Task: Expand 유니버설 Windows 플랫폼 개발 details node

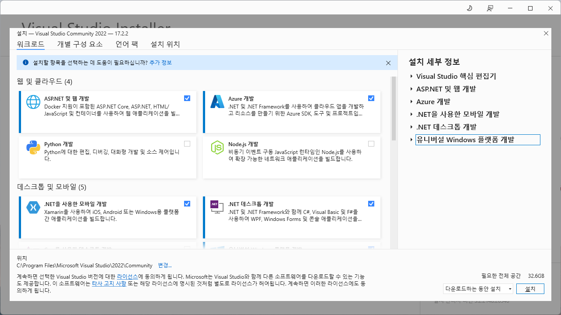Action: [412, 140]
